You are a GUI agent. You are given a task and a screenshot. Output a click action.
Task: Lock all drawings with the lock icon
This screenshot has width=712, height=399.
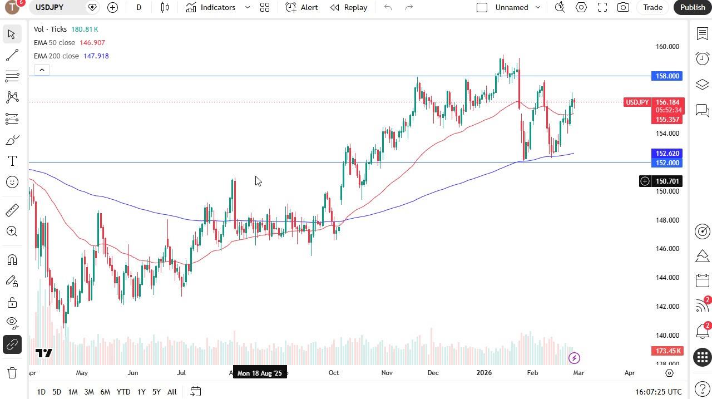12,302
